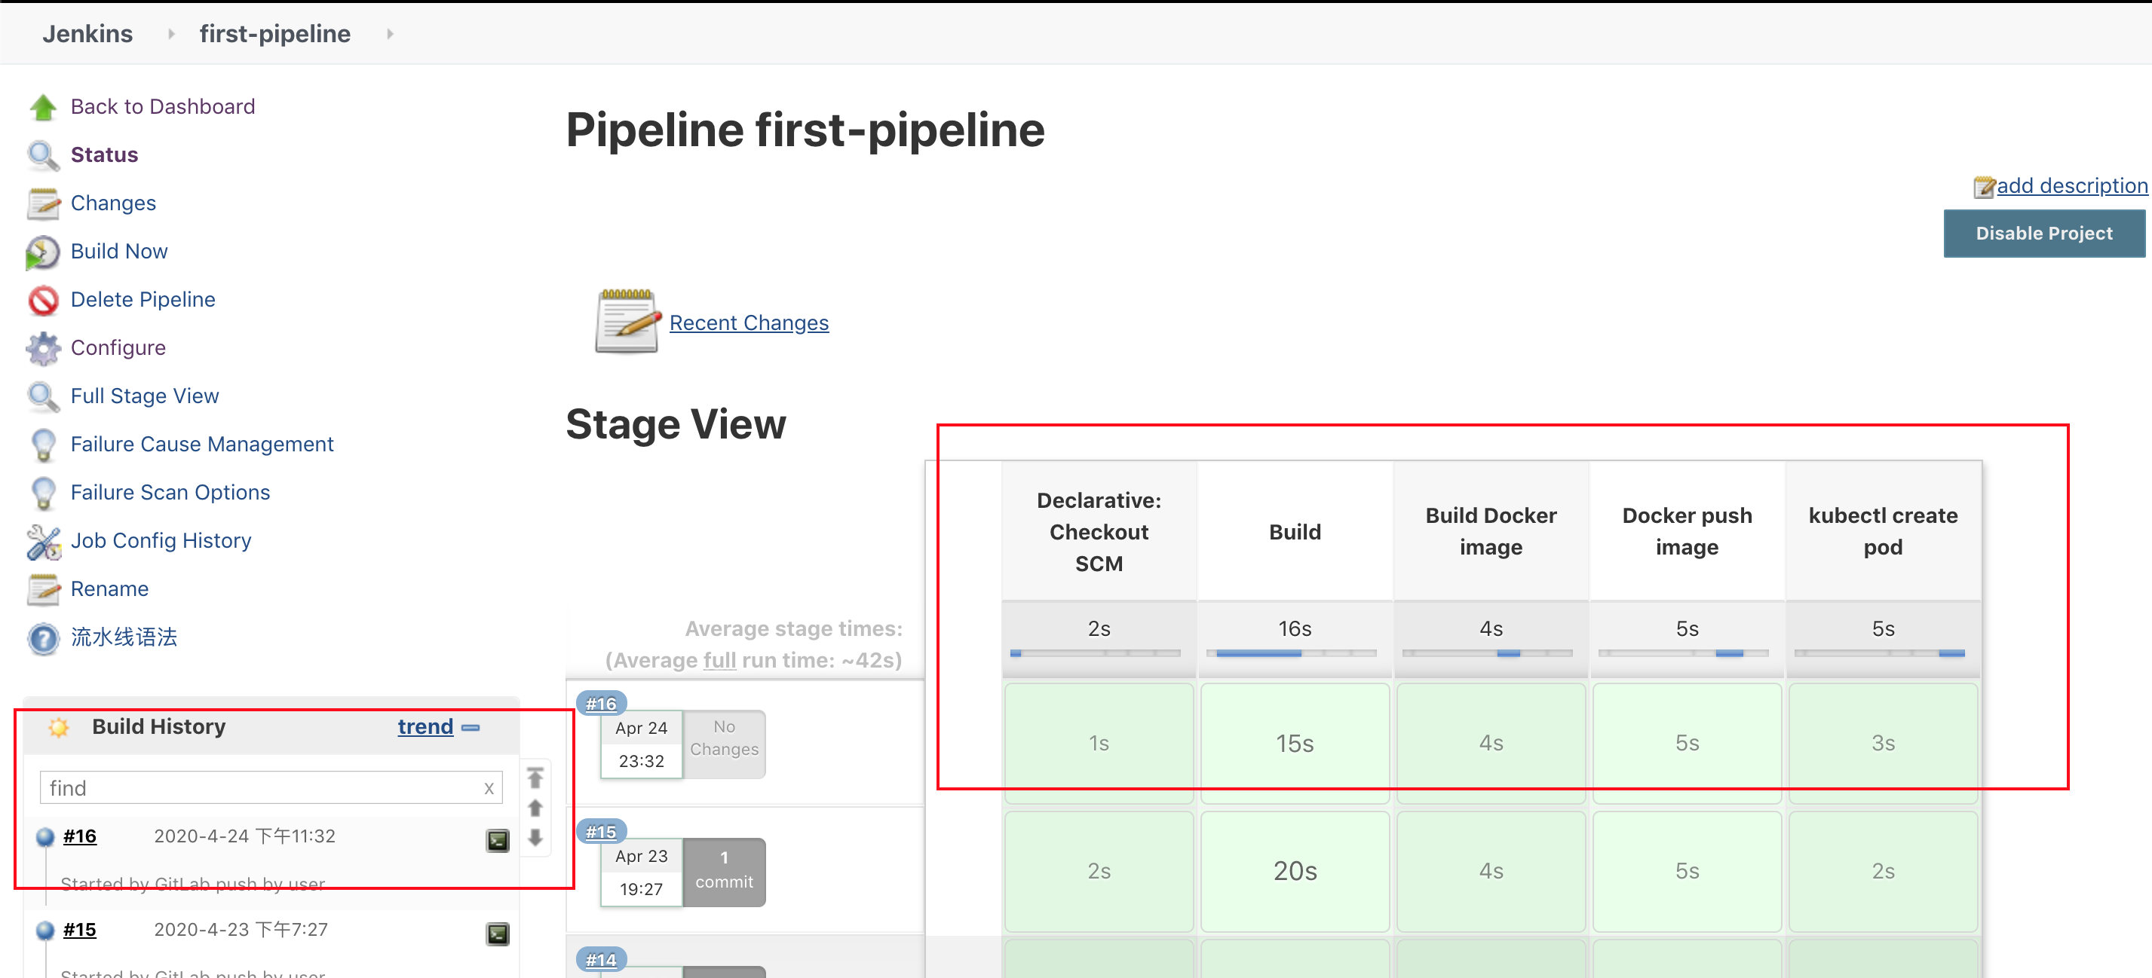The width and height of the screenshot is (2152, 978).
Task: Expand the Jenkins breadcrumb arrow
Action: (171, 34)
